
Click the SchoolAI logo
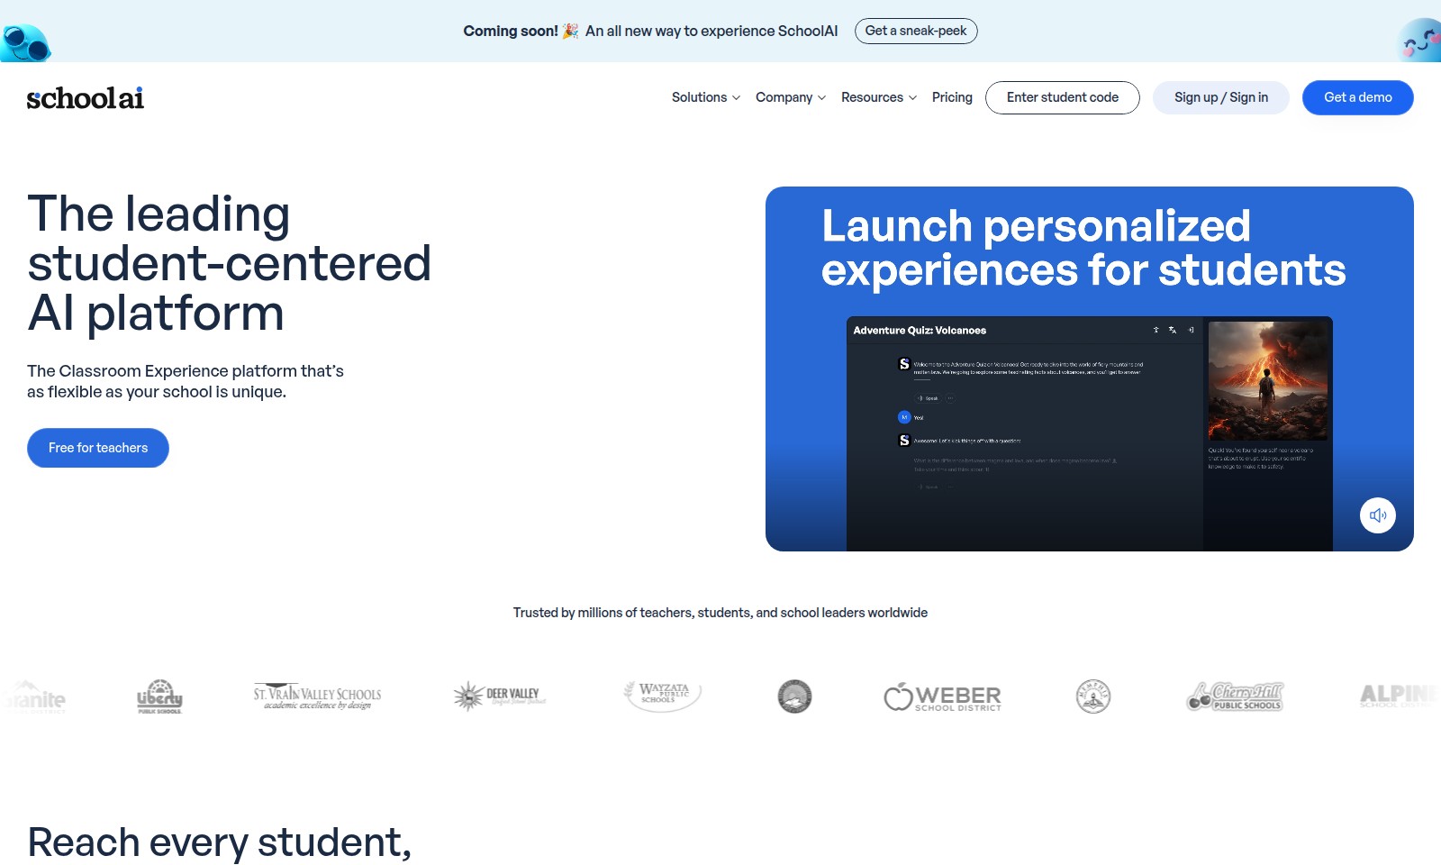[x=86, y=97]
